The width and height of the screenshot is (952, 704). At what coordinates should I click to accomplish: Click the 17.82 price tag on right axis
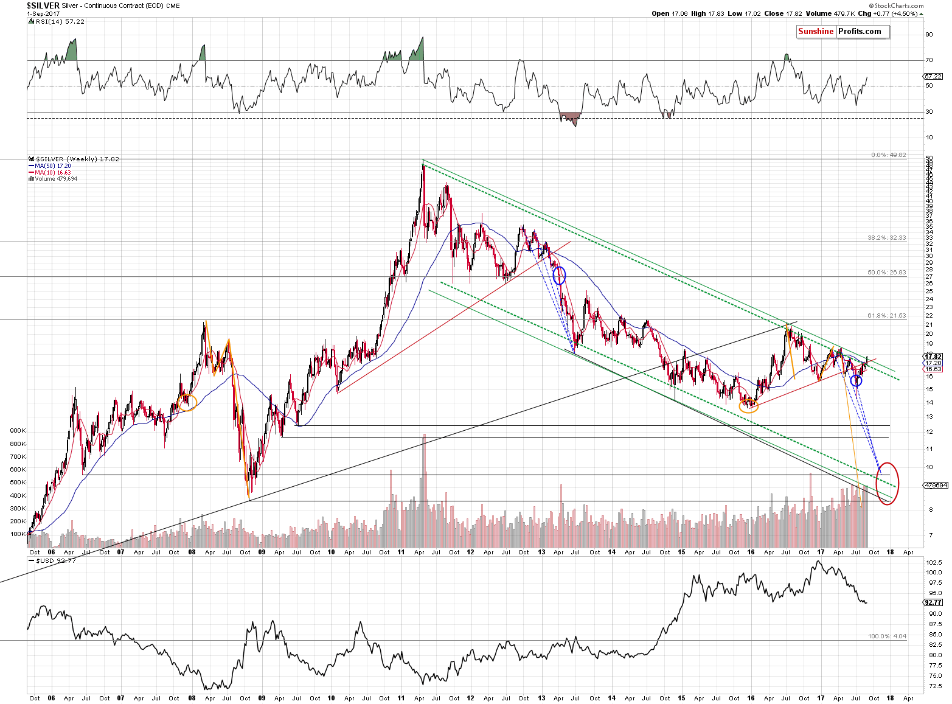click(933, 357)
